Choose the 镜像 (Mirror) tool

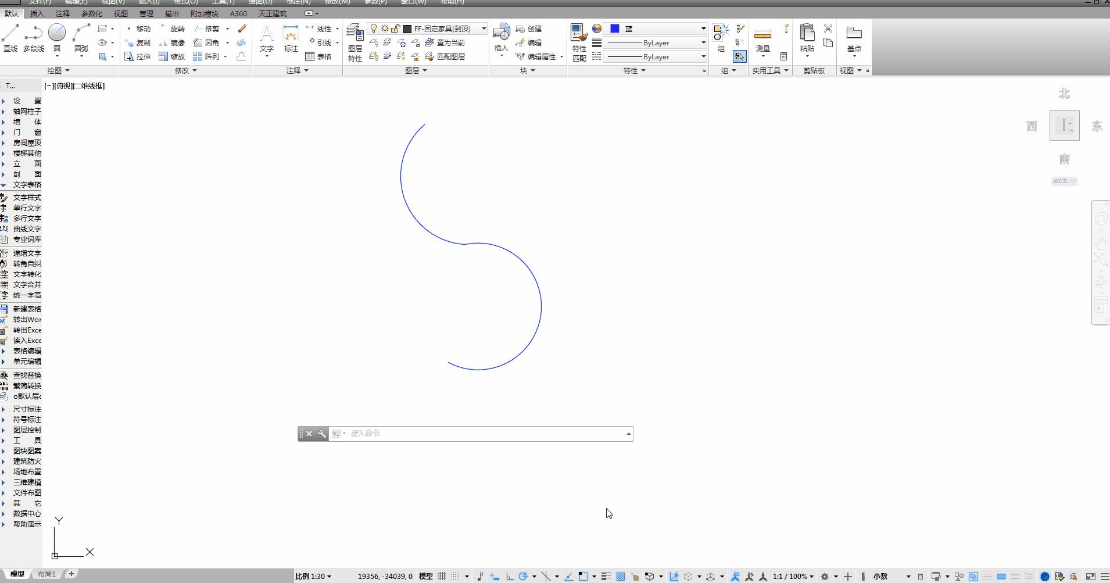[x=172, y=42]
